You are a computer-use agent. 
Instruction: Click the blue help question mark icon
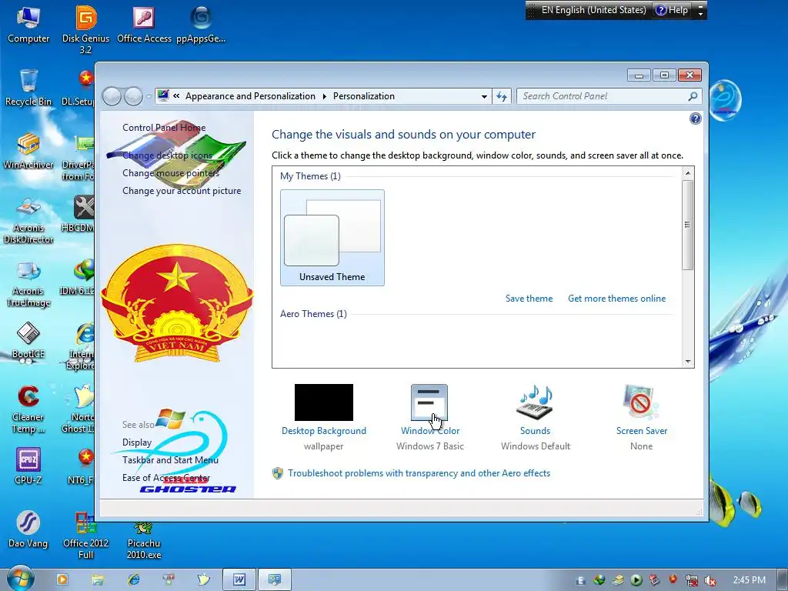pos(695,119)
